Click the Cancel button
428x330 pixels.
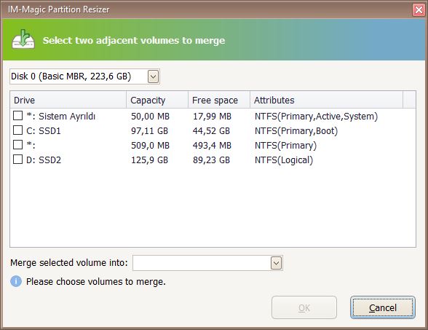pos(383,307)
